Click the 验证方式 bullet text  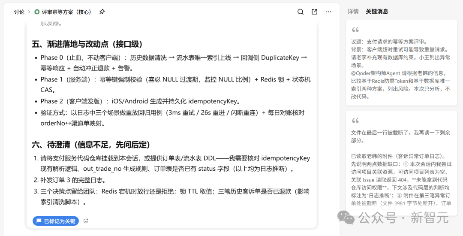pos(173,118)
